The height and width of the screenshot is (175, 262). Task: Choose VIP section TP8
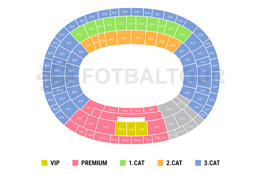click(141, 130)
